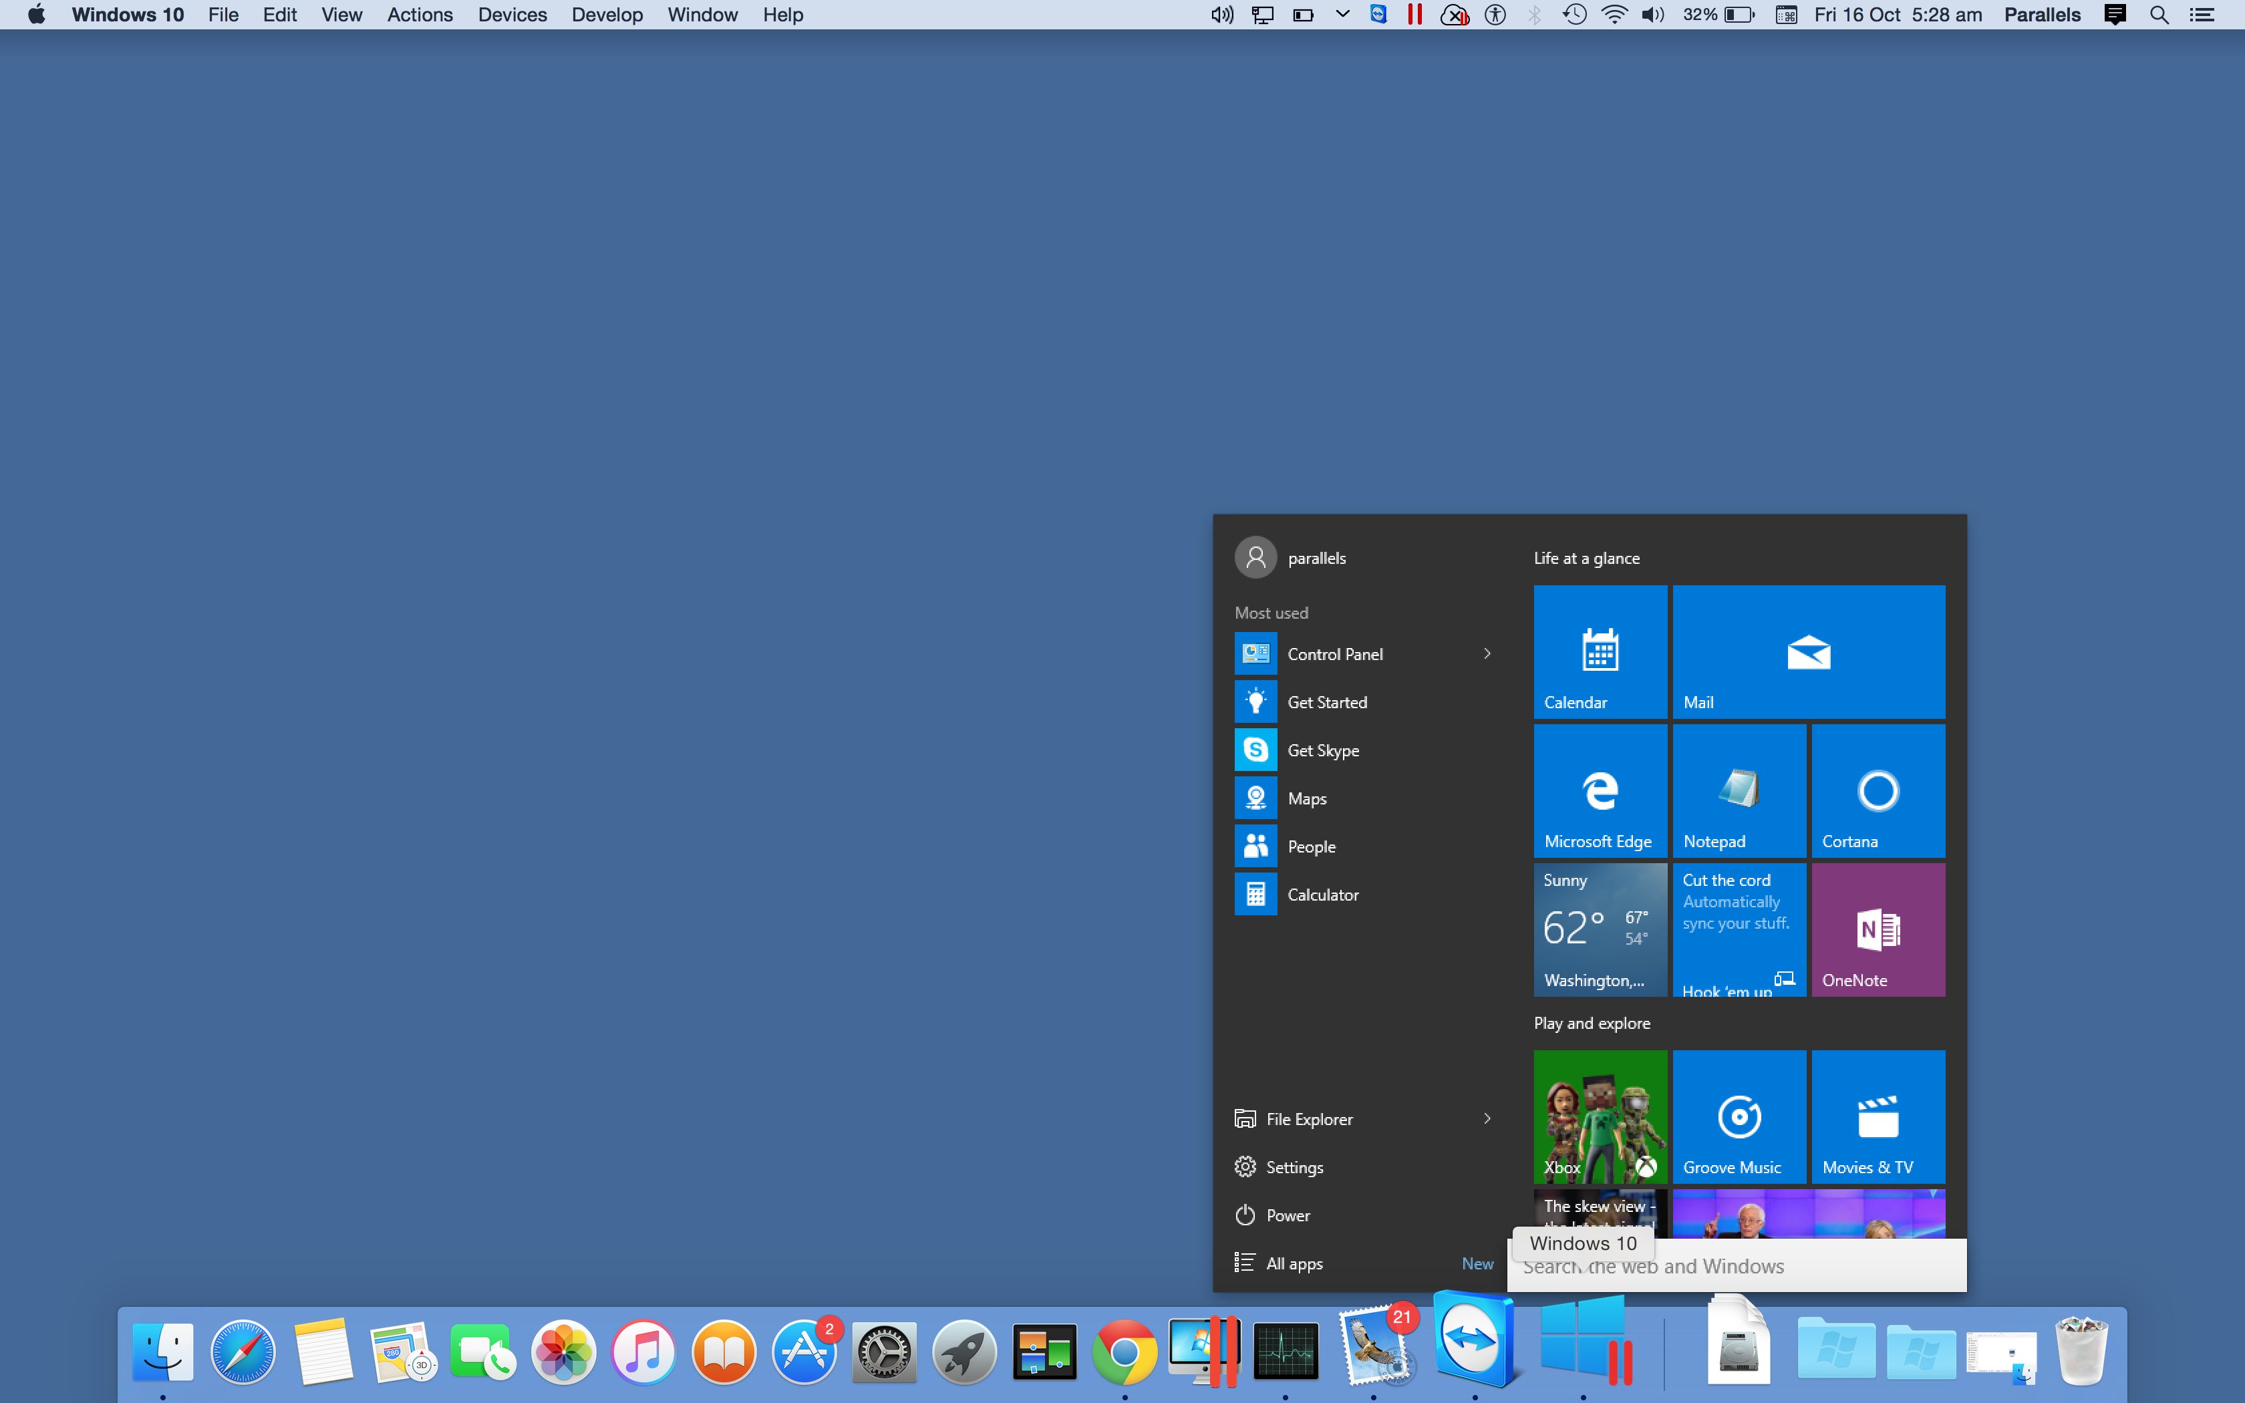Open the Wi-Fi menu bar icon
Screen dimensions: 2245x1403
[1614, 15]
